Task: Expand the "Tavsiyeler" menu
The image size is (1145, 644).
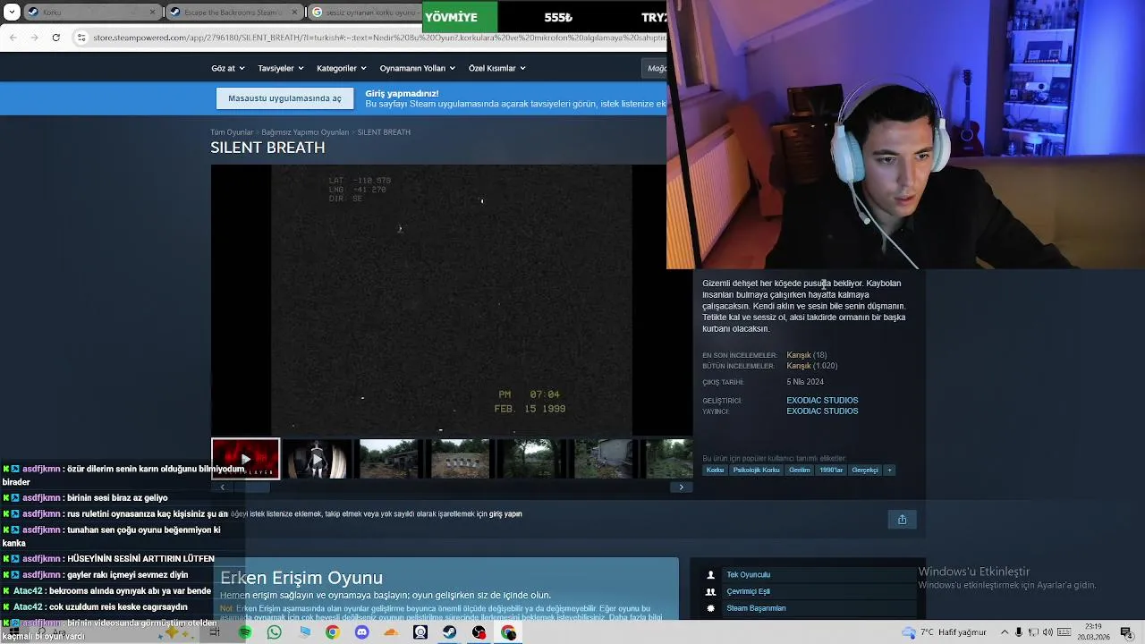Action: [x=280, y=68]
